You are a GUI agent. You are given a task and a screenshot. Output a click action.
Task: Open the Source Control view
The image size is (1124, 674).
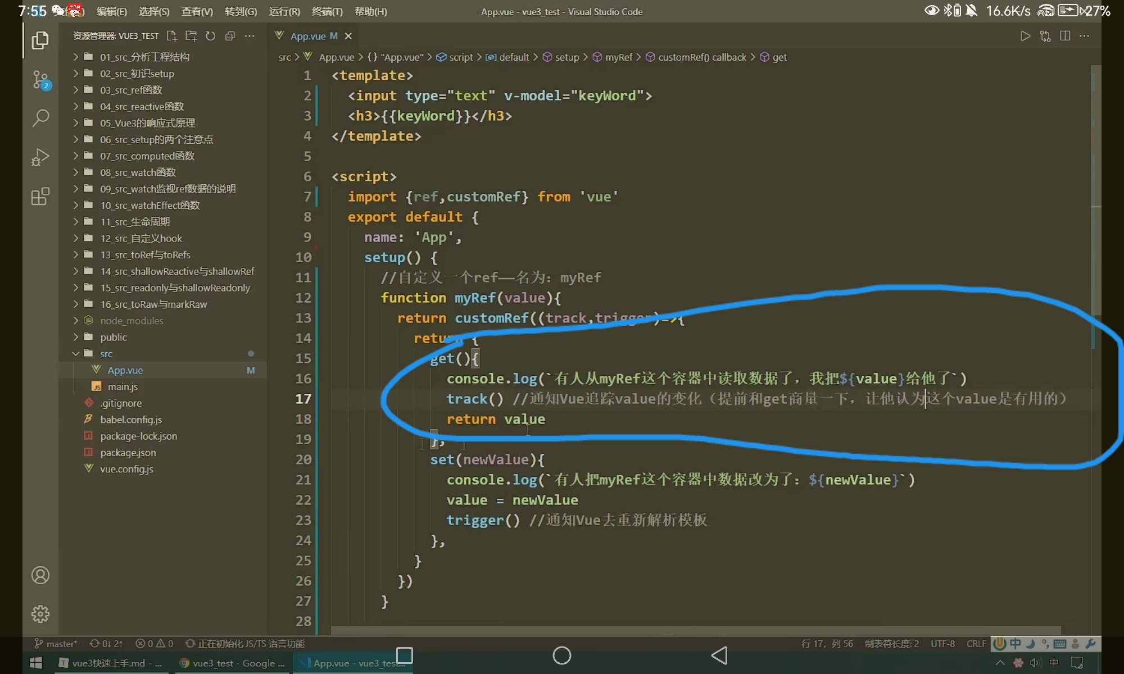pyautogui.click(x=40, y=80)
